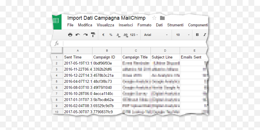The height and width of the screenshot is (130, 260).
Task: Select the 2016-12-22 sent time cell
Action: tap(78, 76)
